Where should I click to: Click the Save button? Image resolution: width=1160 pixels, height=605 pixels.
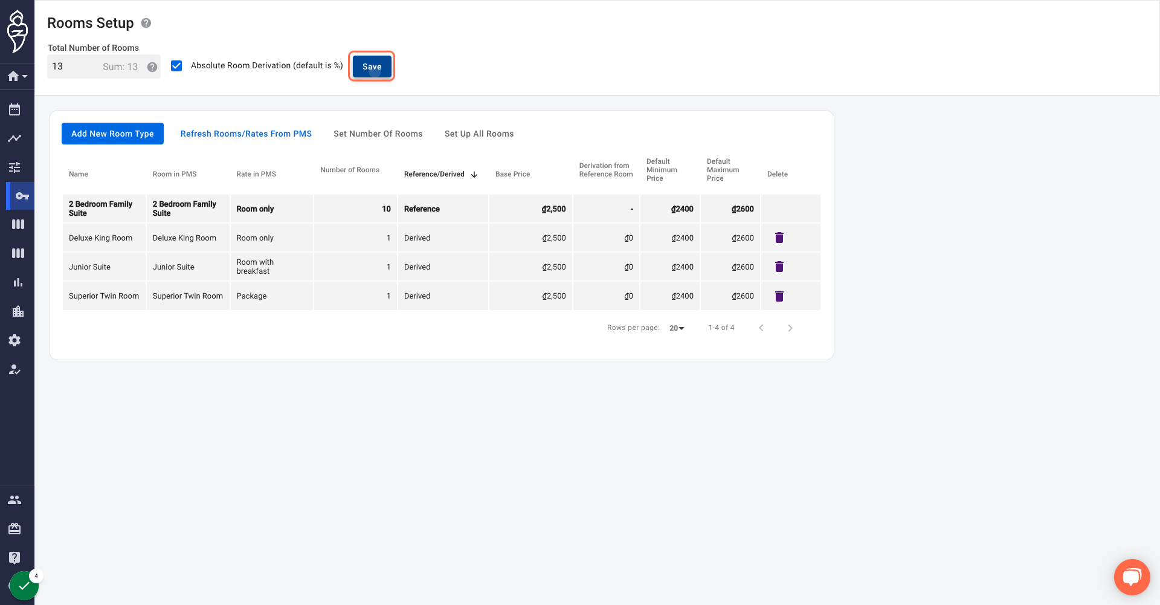pyautogui.click(x=372, y=66)
